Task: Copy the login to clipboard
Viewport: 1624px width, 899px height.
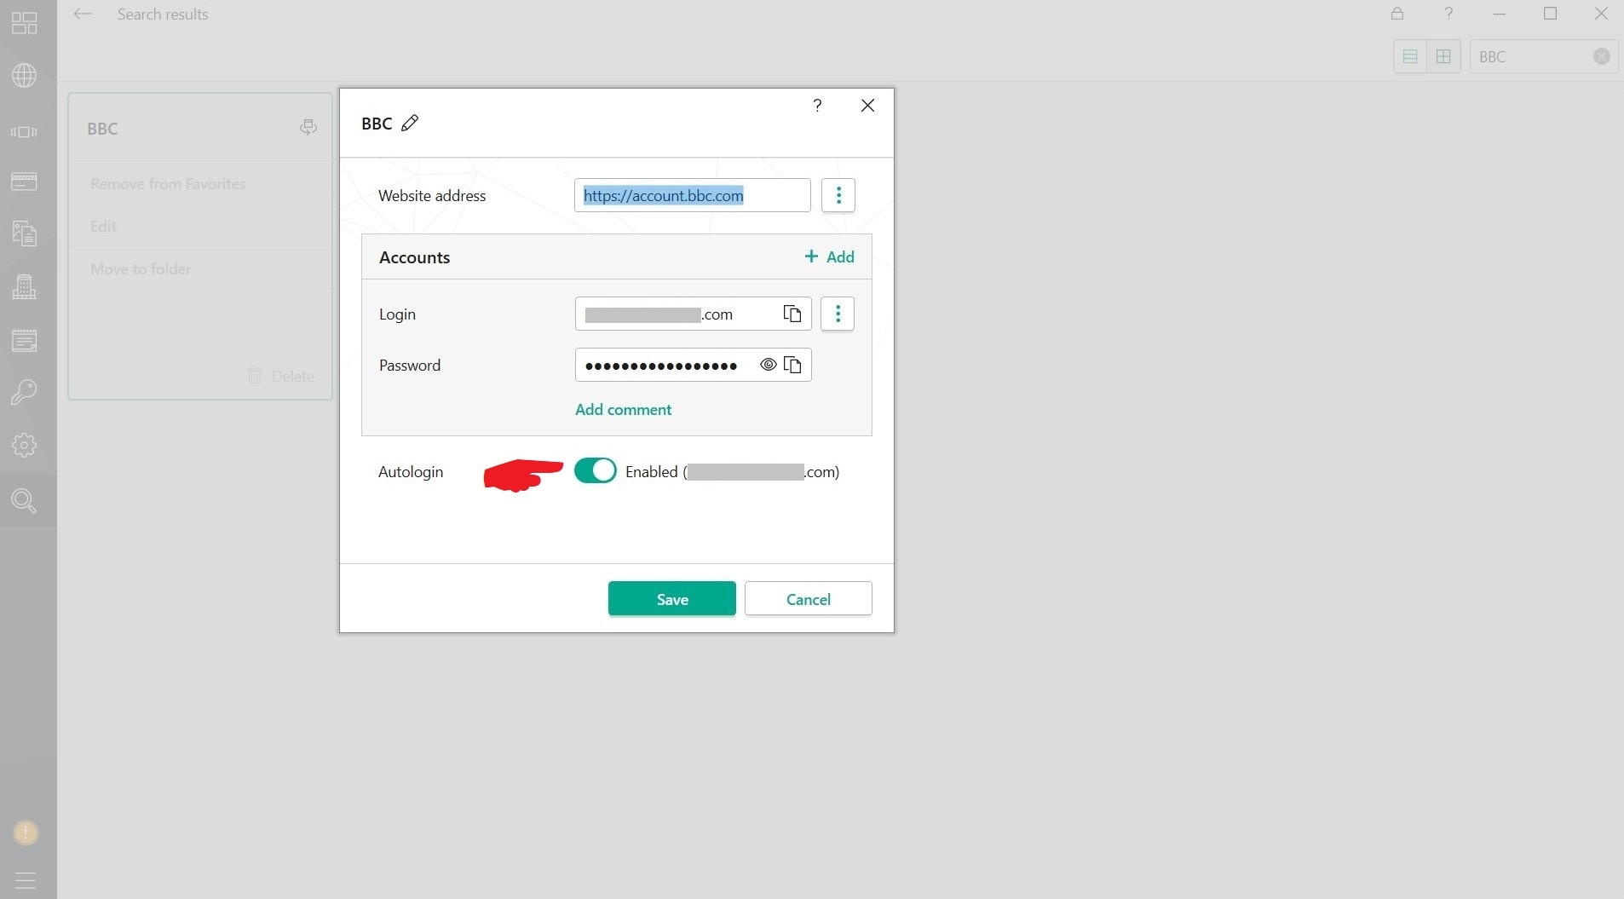Action: [x=792, y=314]
